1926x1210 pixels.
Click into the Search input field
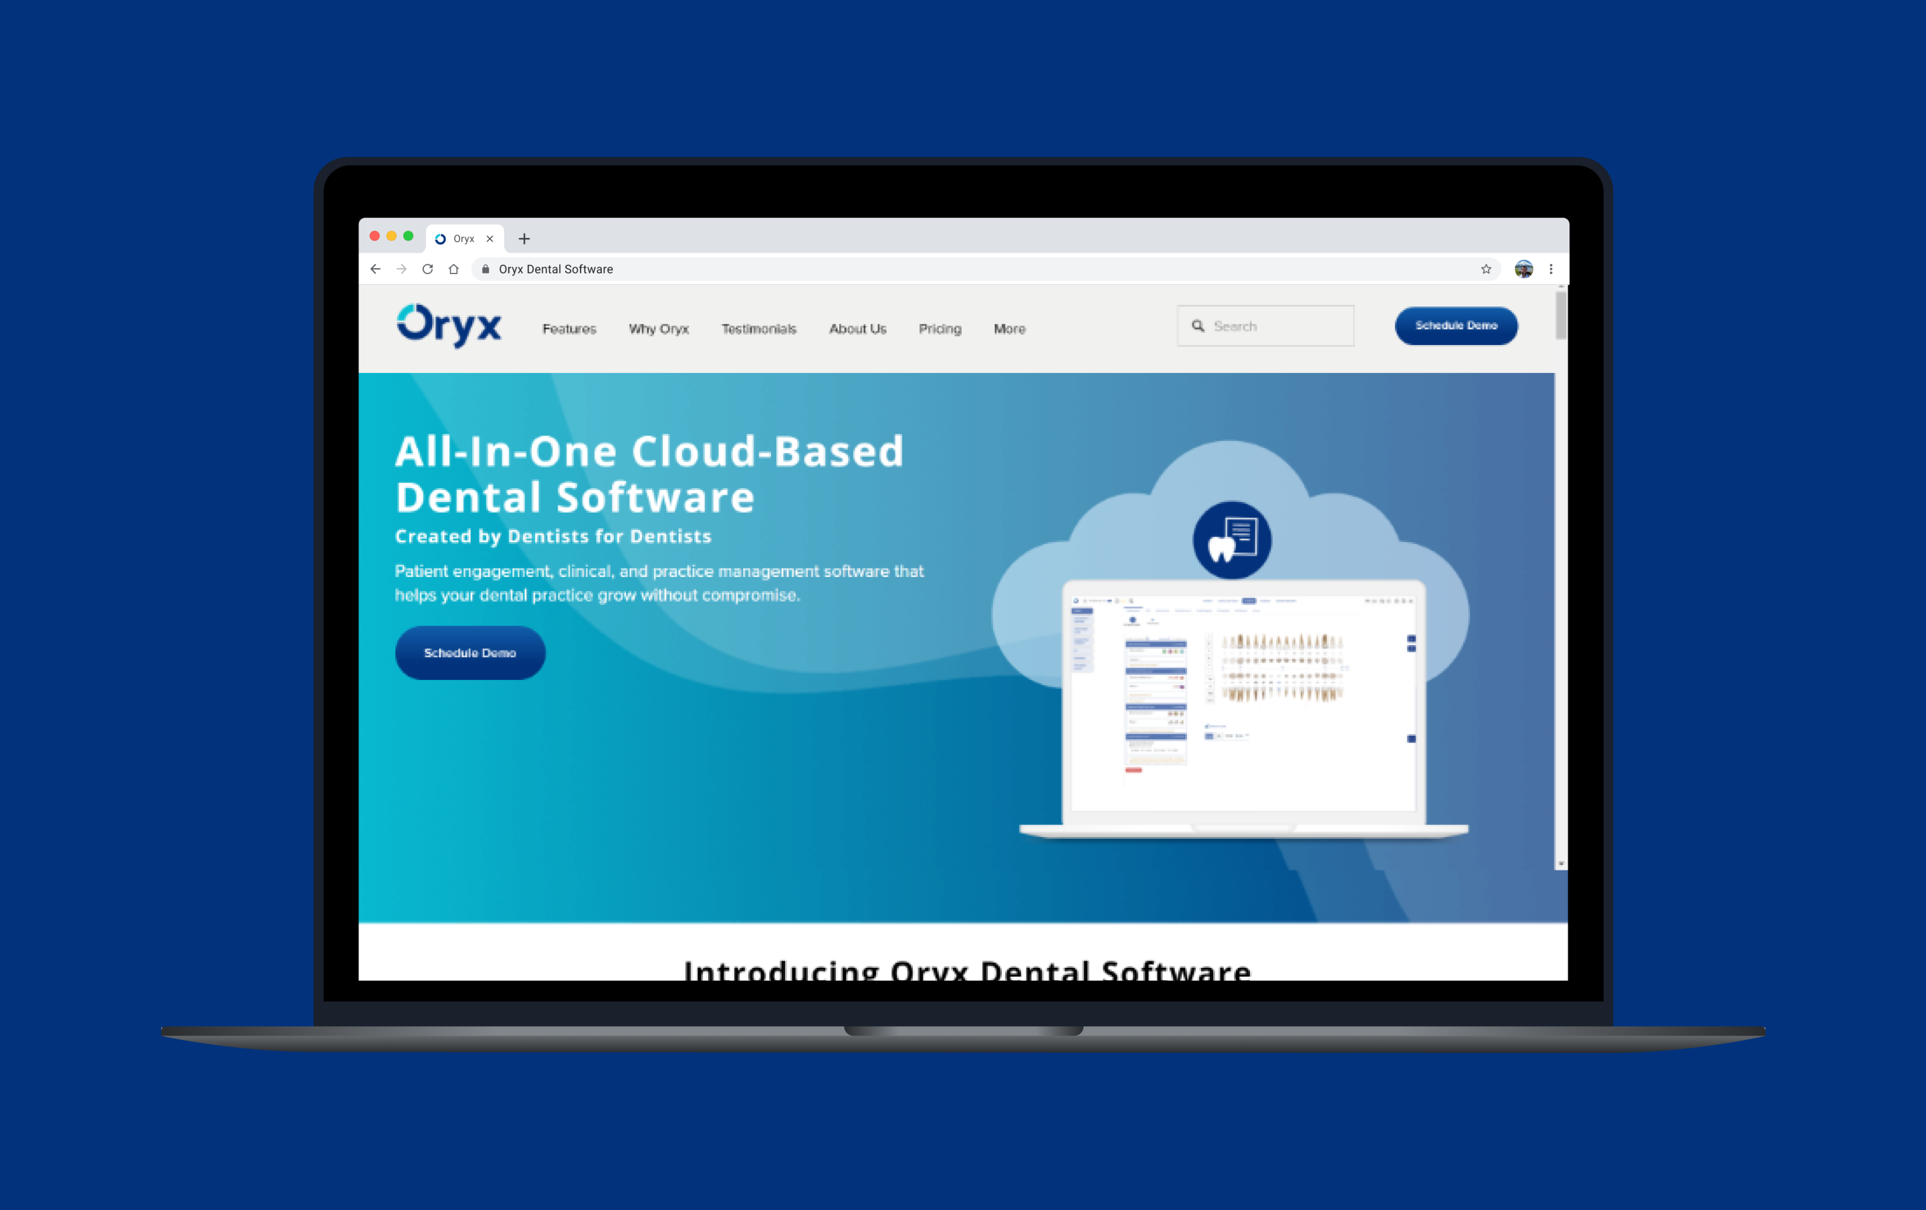point(1265,326)
